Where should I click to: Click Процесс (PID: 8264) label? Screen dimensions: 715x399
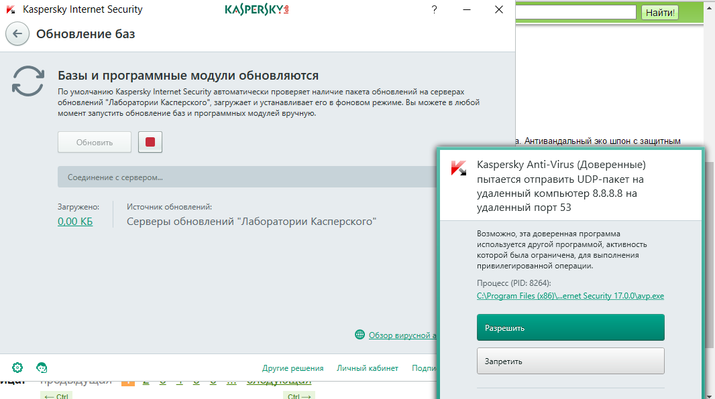point(514,283)
